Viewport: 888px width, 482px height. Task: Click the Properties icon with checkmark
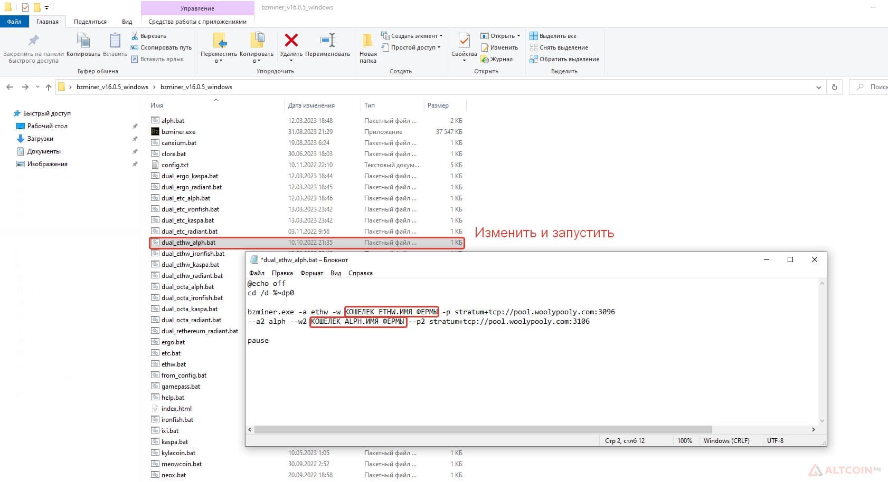coord(464,41)
